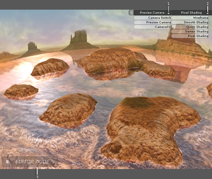The image size is (212, 179).
Task: Open the Pixel Shading dropdown header
Action: (x=191, y=13)
